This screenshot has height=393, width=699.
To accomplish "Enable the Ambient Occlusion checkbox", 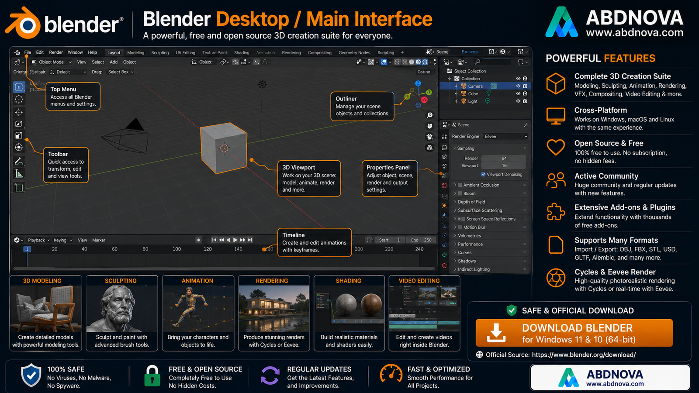I will coord(460,185).
